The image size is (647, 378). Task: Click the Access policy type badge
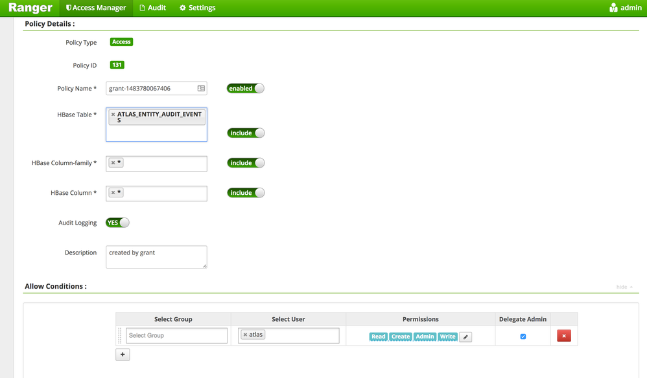(x=121, y=42)
